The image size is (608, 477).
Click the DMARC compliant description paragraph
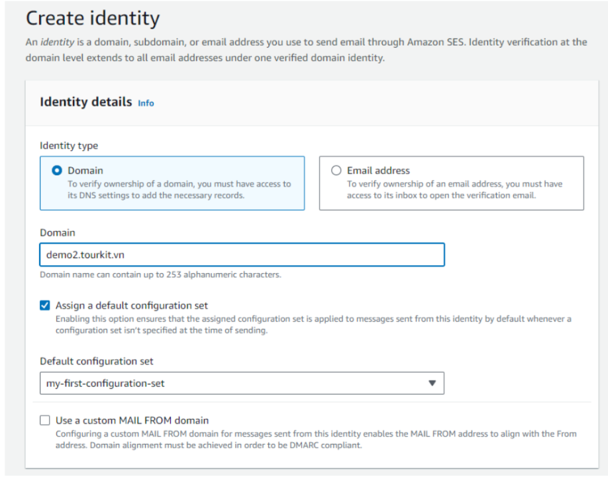pos(316,439)
